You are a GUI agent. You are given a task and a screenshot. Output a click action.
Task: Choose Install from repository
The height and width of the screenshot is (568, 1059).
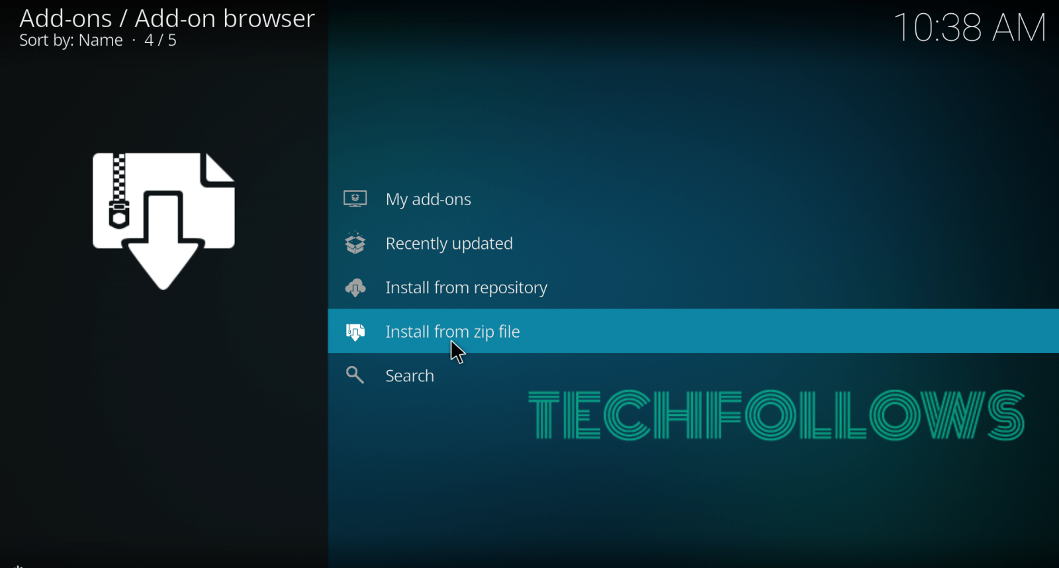pyautogui.click(x=693, y=287)
